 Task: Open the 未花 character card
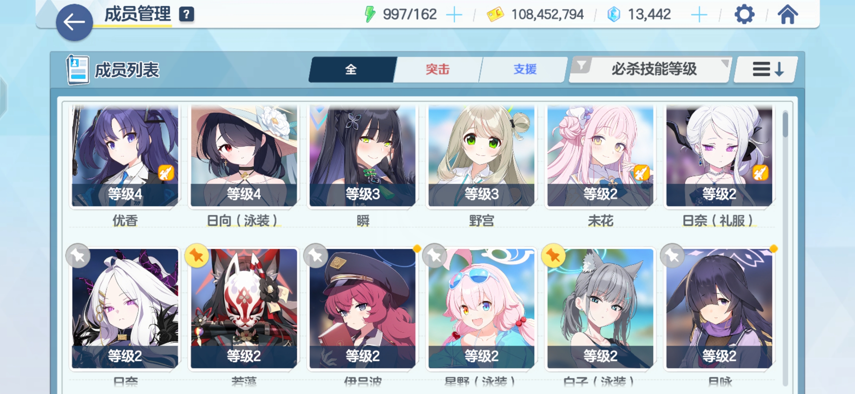(600, 156)
